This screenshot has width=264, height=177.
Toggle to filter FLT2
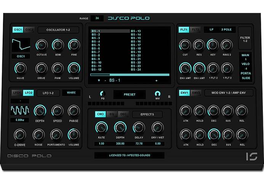(195, 29)
